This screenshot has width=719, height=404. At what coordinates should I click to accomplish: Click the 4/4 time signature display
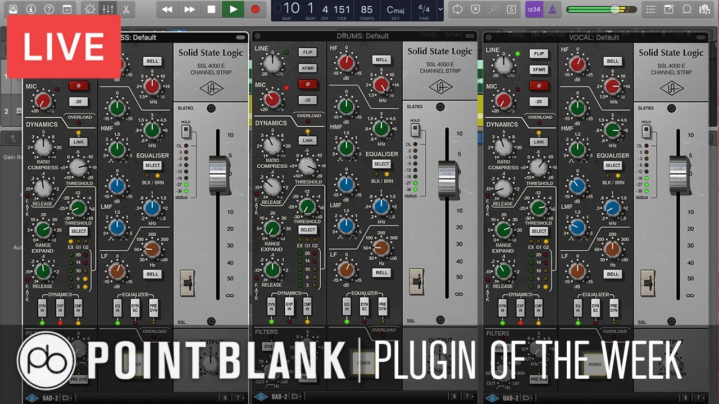point(424,11)
